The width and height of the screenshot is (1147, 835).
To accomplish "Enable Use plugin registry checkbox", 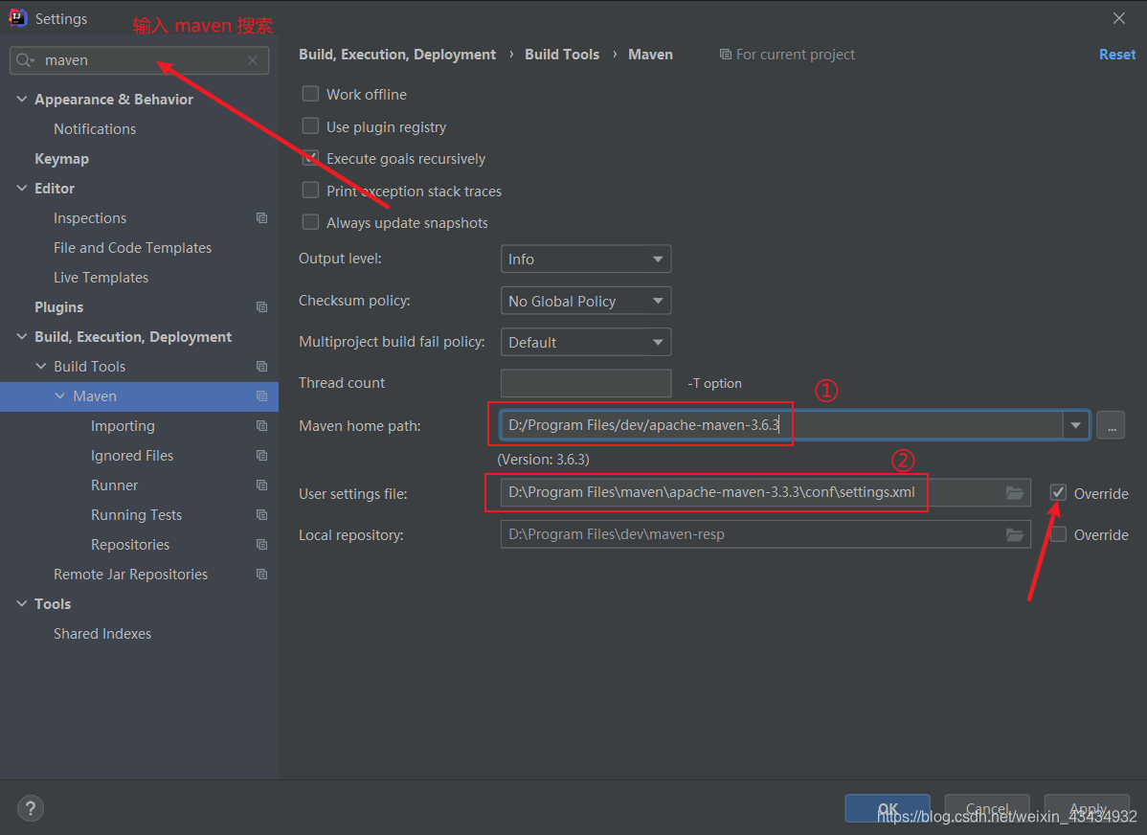I will 311,126.
